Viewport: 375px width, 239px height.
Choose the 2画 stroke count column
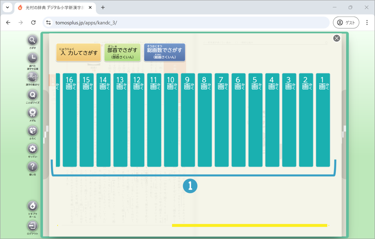(x=306, y=120)
